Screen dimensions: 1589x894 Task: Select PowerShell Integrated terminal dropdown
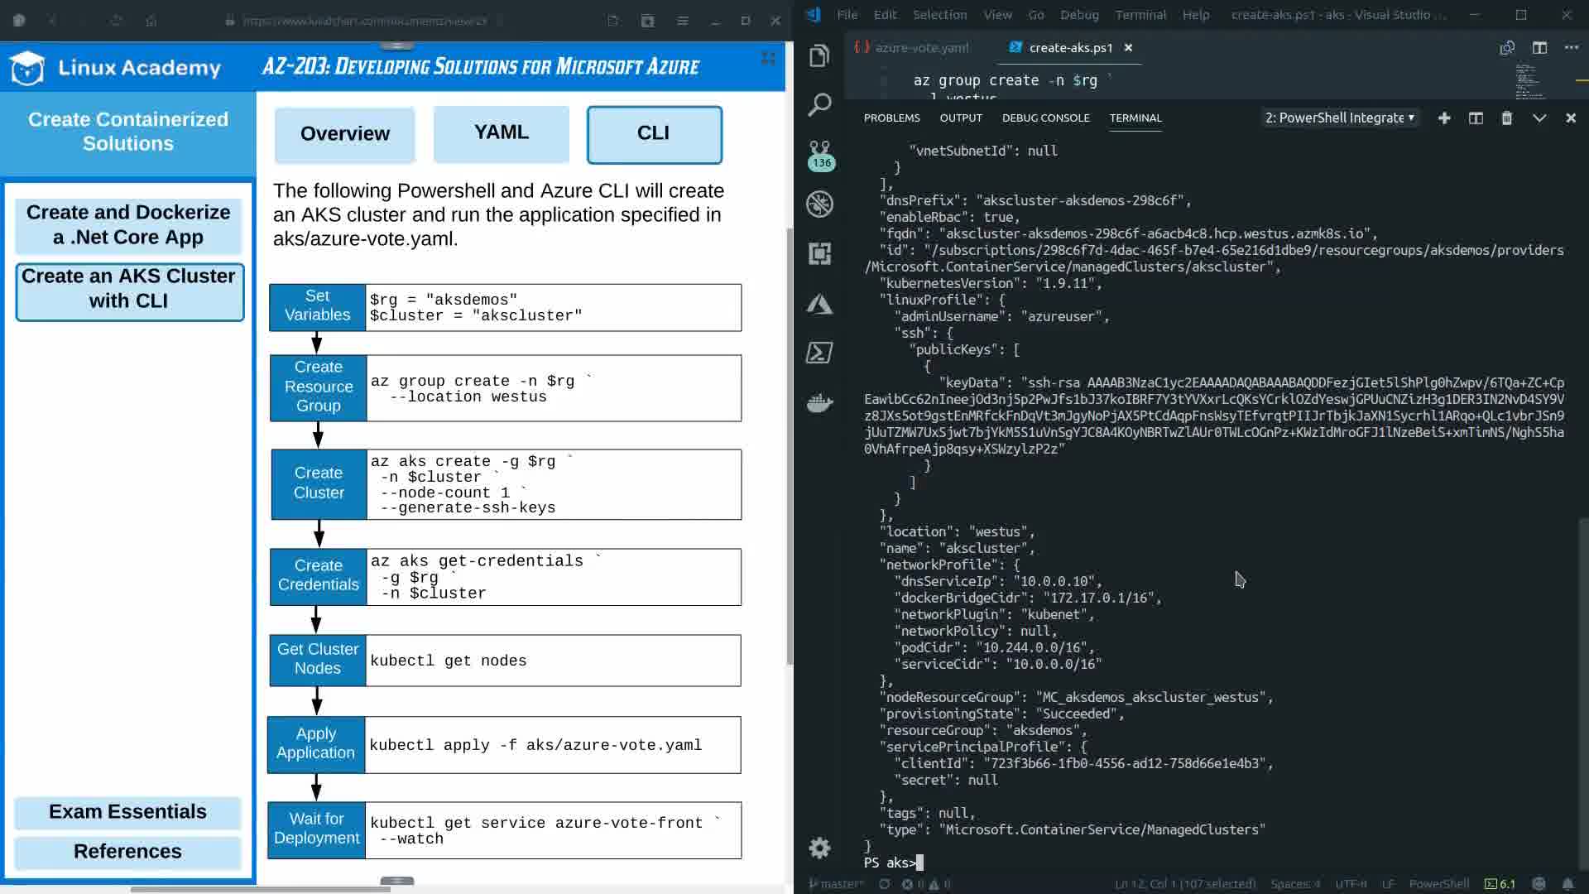point(1339,118)
